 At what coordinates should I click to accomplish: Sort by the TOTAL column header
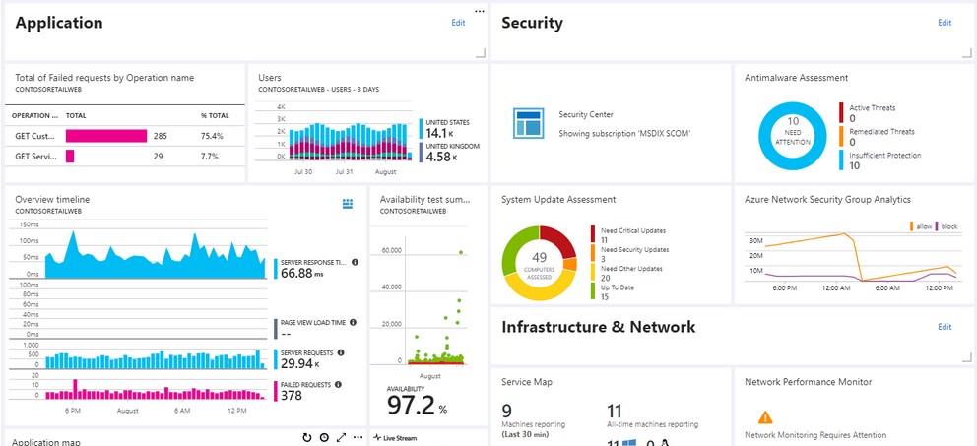(76, 115)
